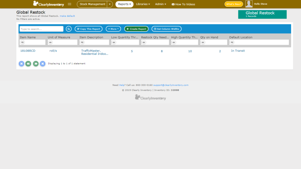Image resolution: width=301 pixels, height=169 pixels.
Task: Click the magnifier search icon button
Action: coord(69,29)
